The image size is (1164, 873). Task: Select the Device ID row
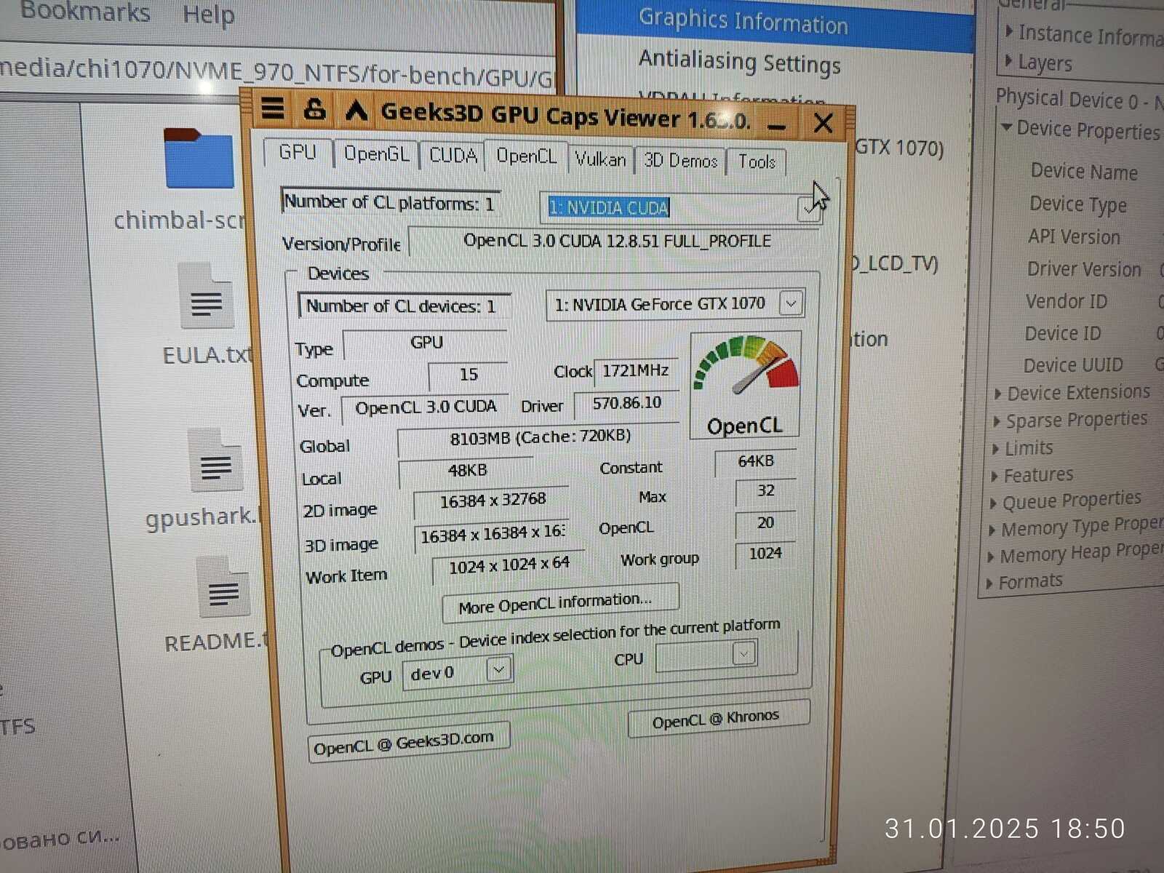pos(1062,333)
